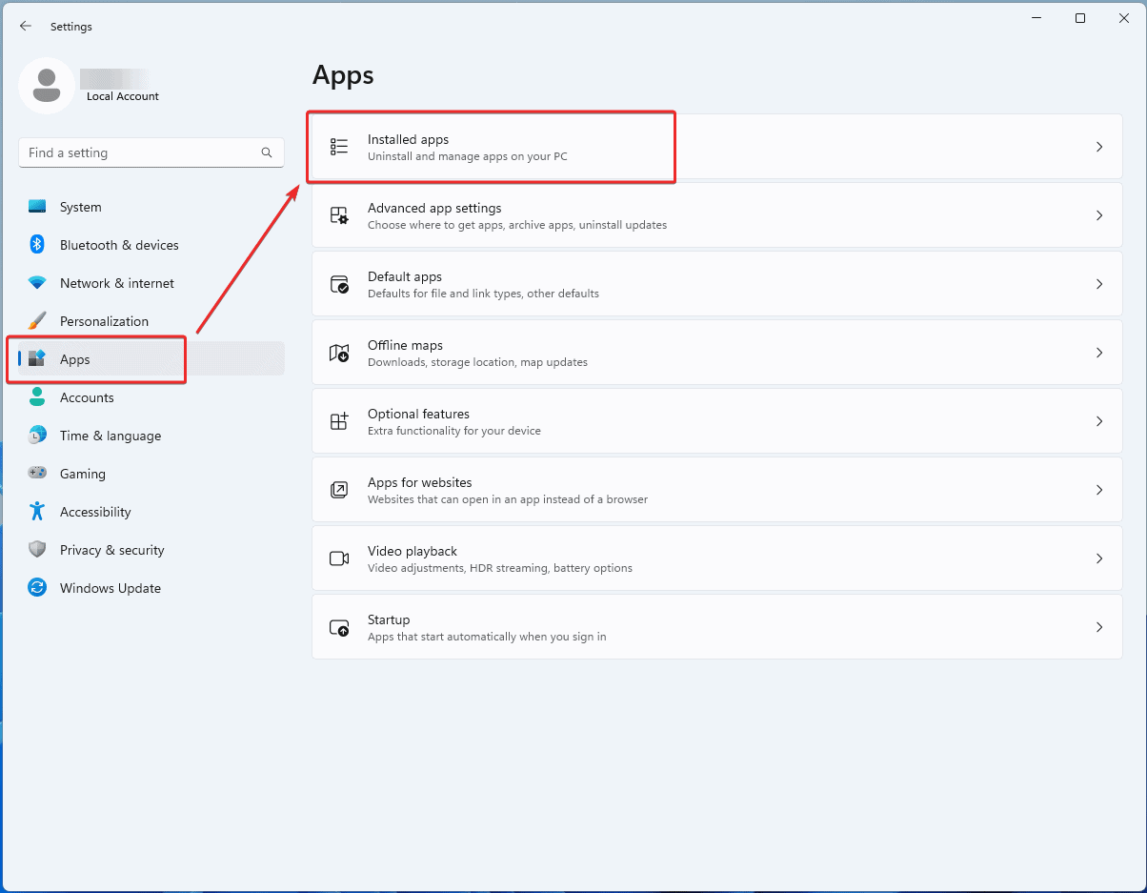Click the Bluetooth & devices sidebar icon

tap(36, 245)
